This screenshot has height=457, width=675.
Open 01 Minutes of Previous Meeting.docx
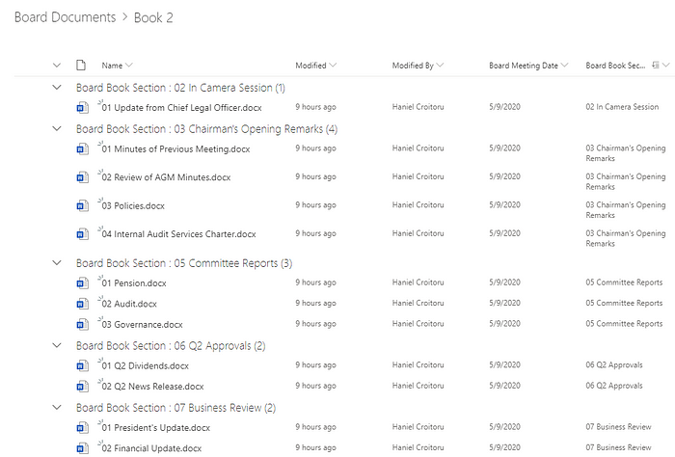point(175,149)
